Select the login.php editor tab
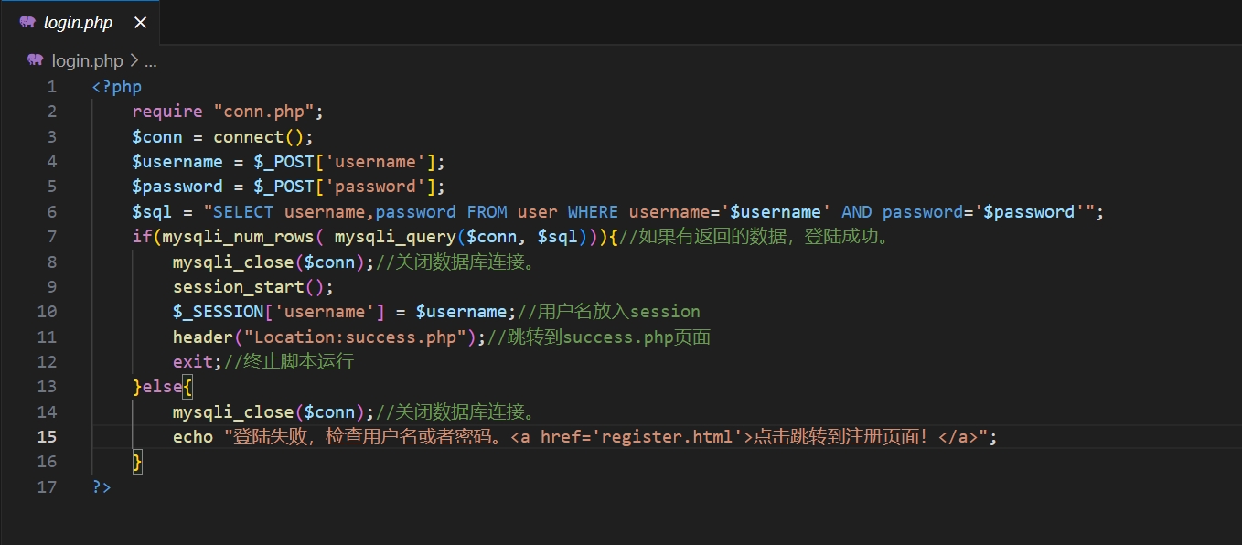Viewport: 1242px width, 545px height. point(80,23)
